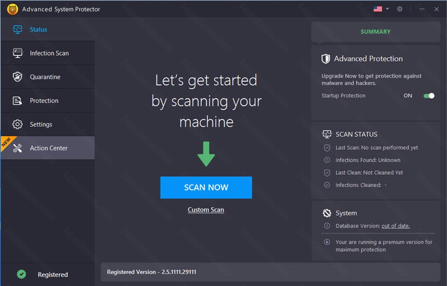Select the Action Center menu item
Screen dimensions: 447x286
click(x=48, y=148)
